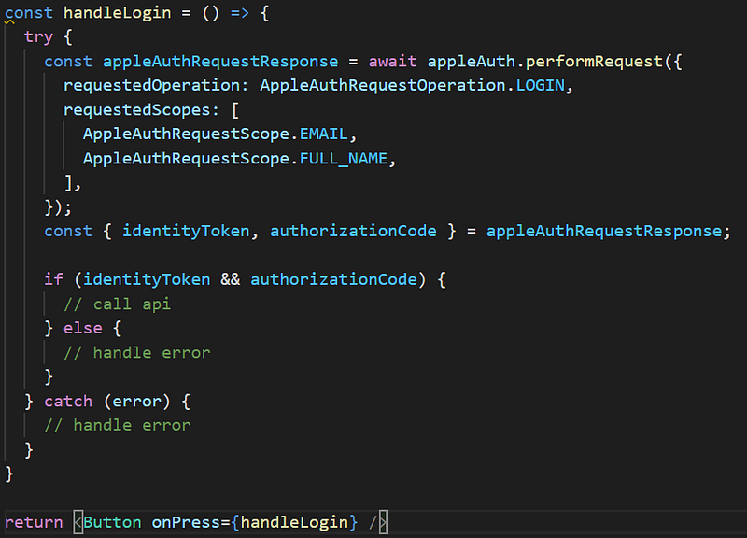
Task: Click identityToken in the destructuring statement
Action: point(186,231)
